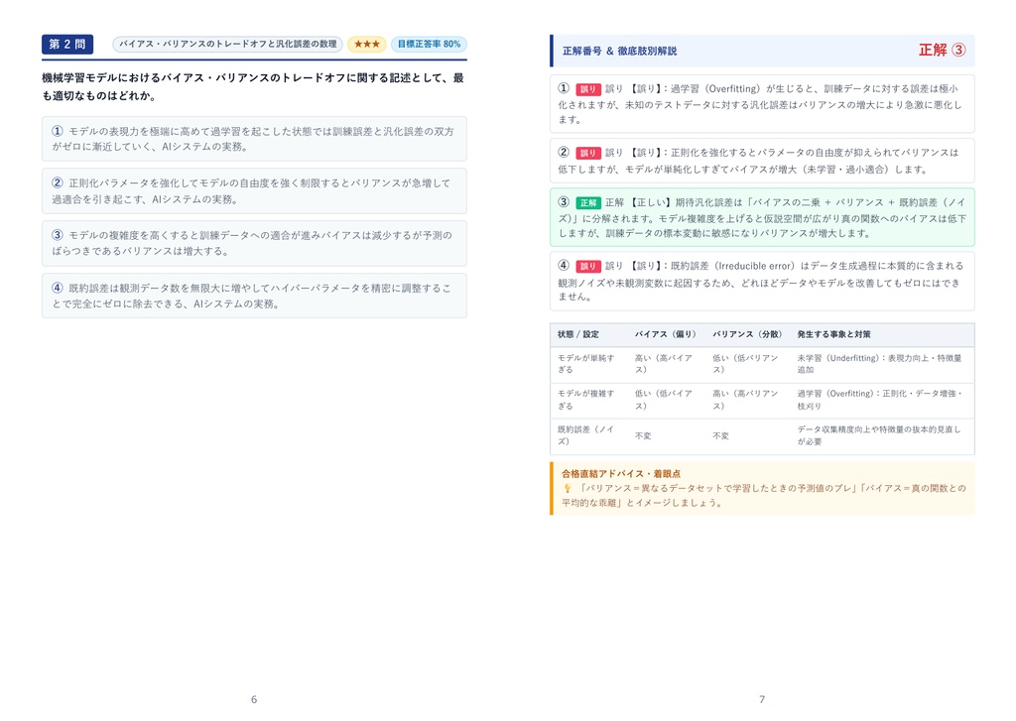Click the 低い（低バイアス） table cell

click(x=664, y=399)
